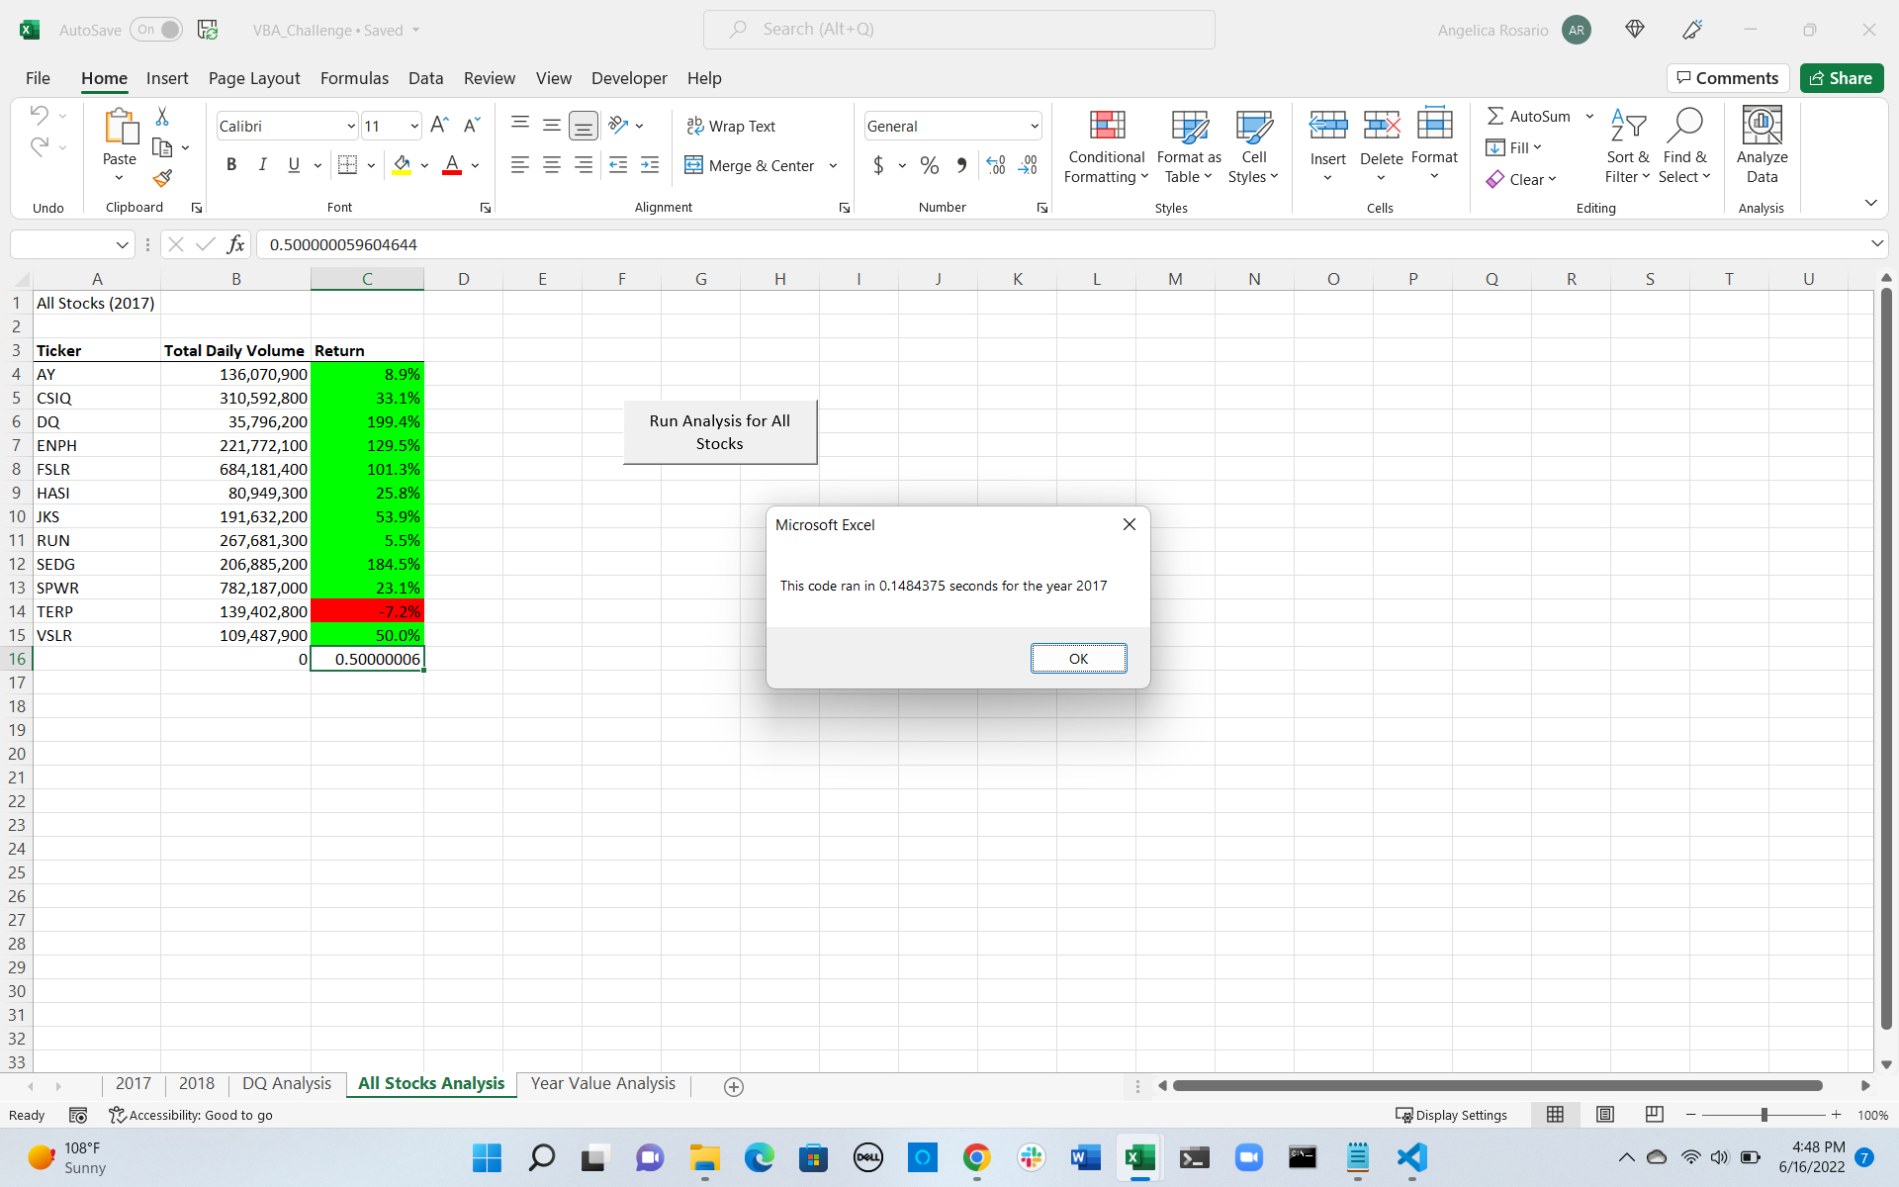Open the Developer ribbon tab
This screenshot has height=1187, width=1899.
point(629,78)
